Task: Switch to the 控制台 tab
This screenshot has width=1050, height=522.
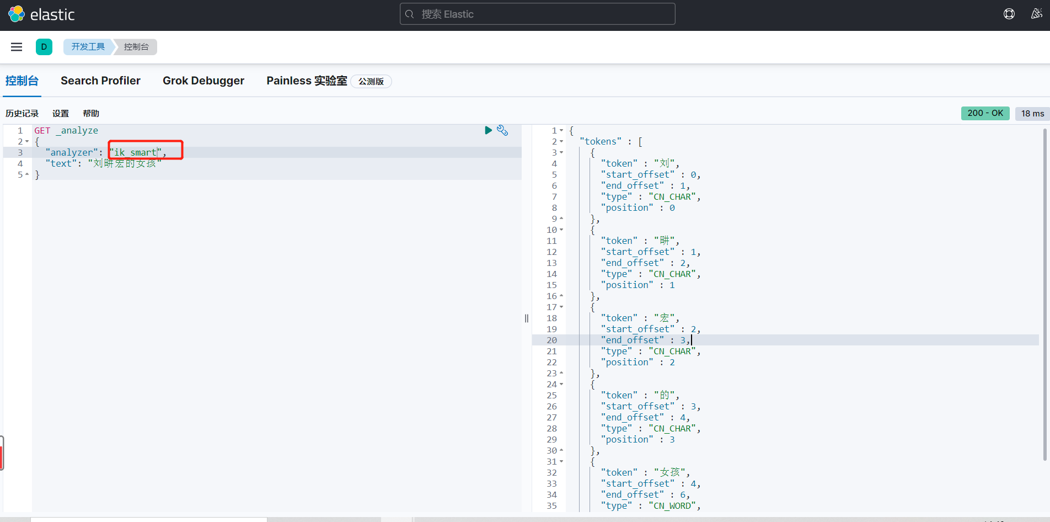Action: 22,81
